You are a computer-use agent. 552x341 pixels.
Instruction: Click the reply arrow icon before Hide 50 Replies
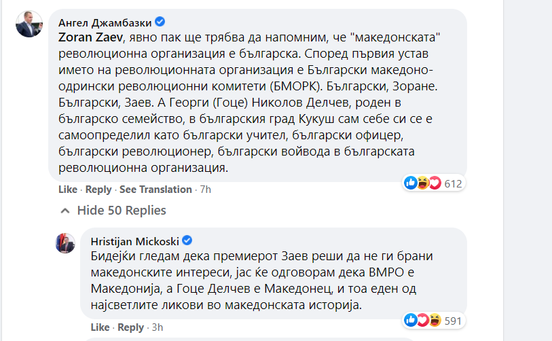(66, 210)
